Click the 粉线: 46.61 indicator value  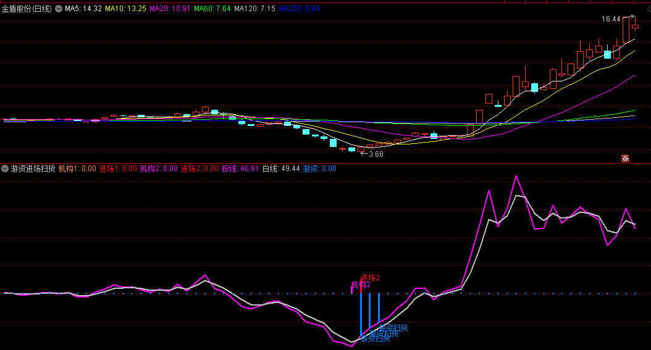240,168
